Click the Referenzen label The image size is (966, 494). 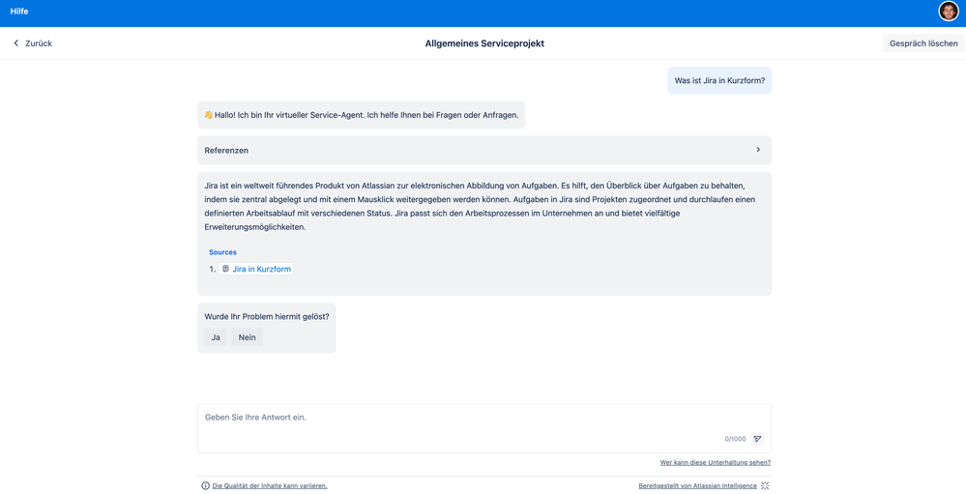click(x=226, y=150)
